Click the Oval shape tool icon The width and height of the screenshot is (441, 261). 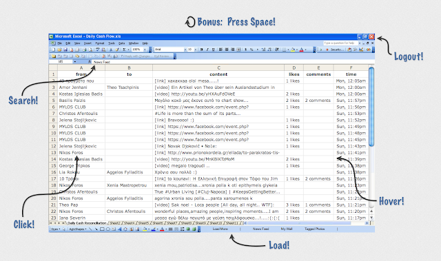coord(107,229)
